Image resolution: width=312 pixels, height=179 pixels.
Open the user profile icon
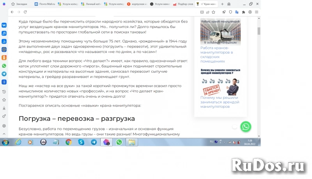pos(250,12)
